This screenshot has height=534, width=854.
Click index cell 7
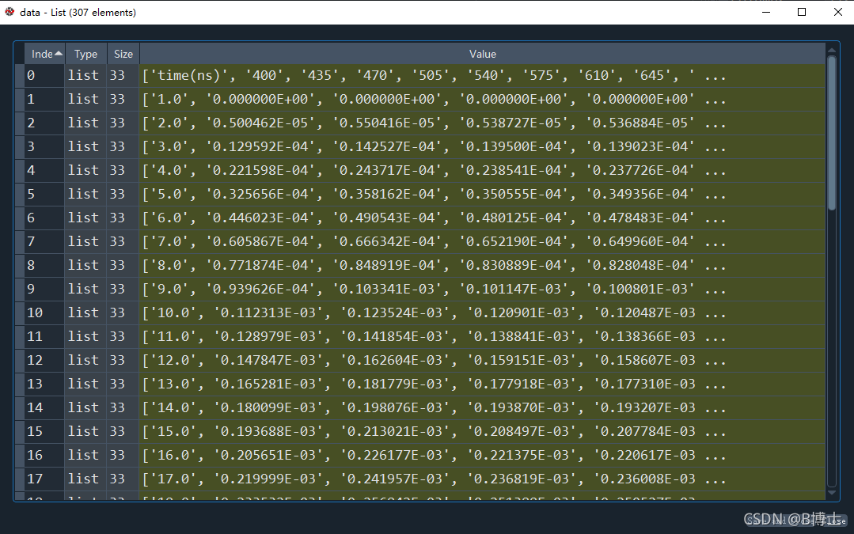pyautogui.click(x=44, y=242)
